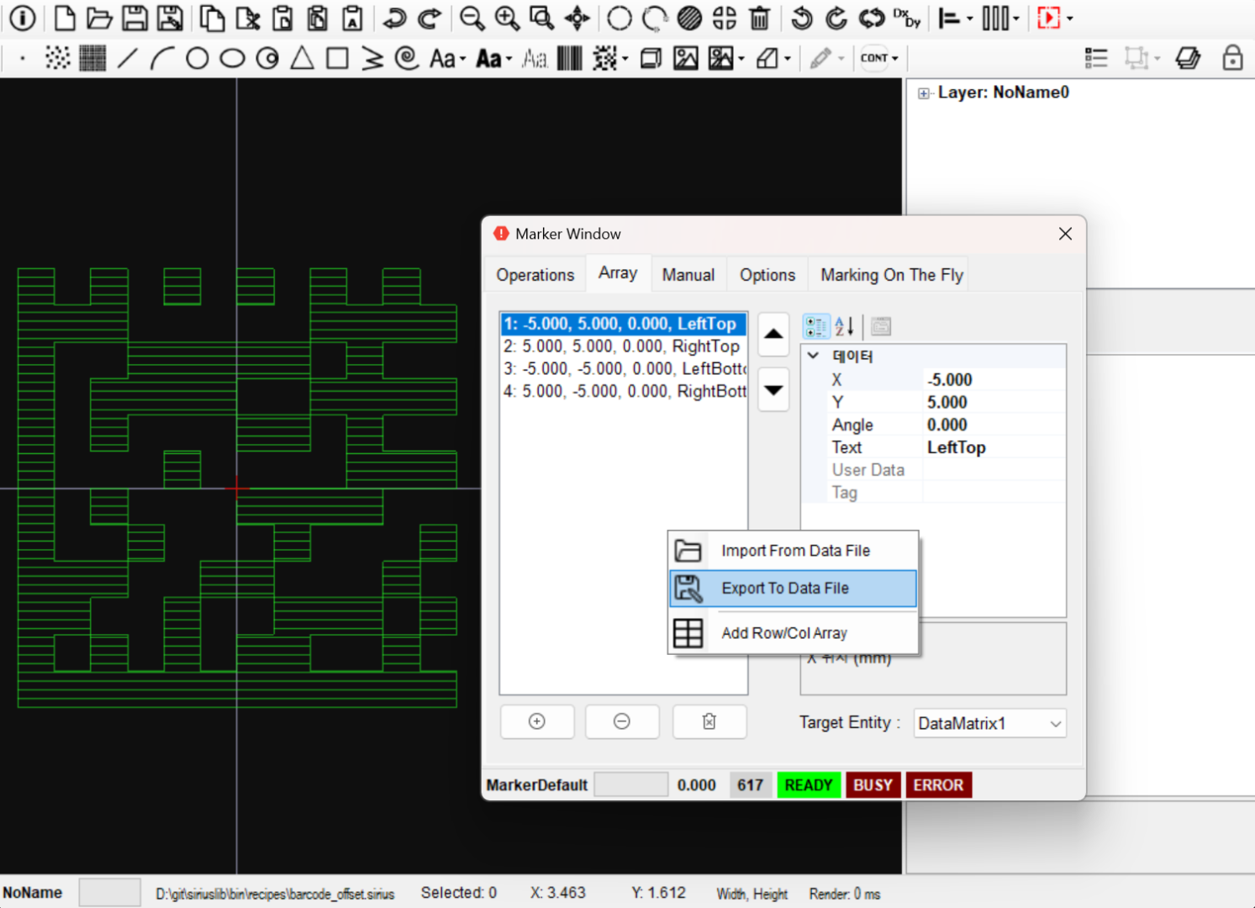Choose Export To Data File
1255x908 pixels.
[x=794, y=589]
